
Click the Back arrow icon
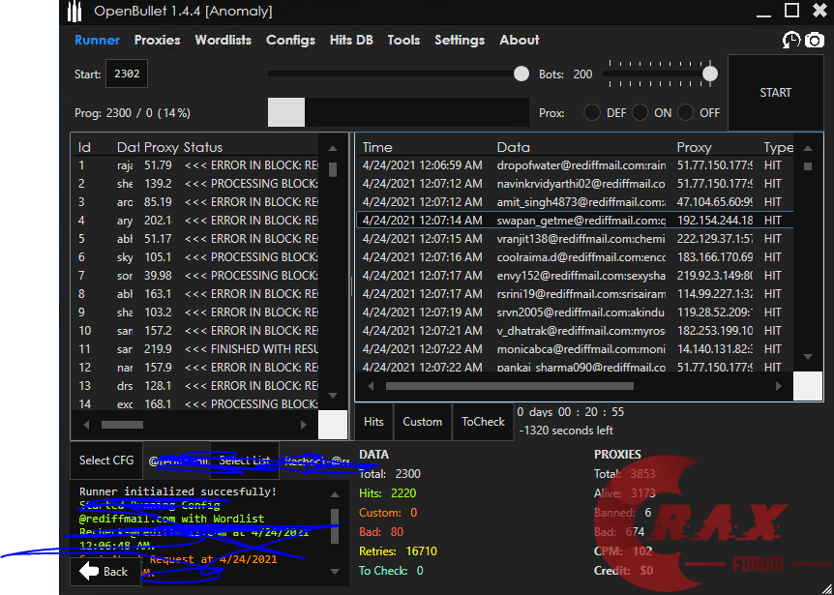click(89, 571)
